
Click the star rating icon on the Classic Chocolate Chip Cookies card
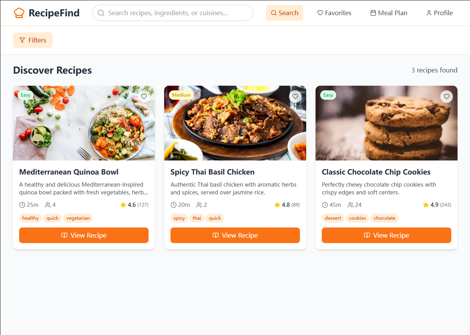coord(426,205)
